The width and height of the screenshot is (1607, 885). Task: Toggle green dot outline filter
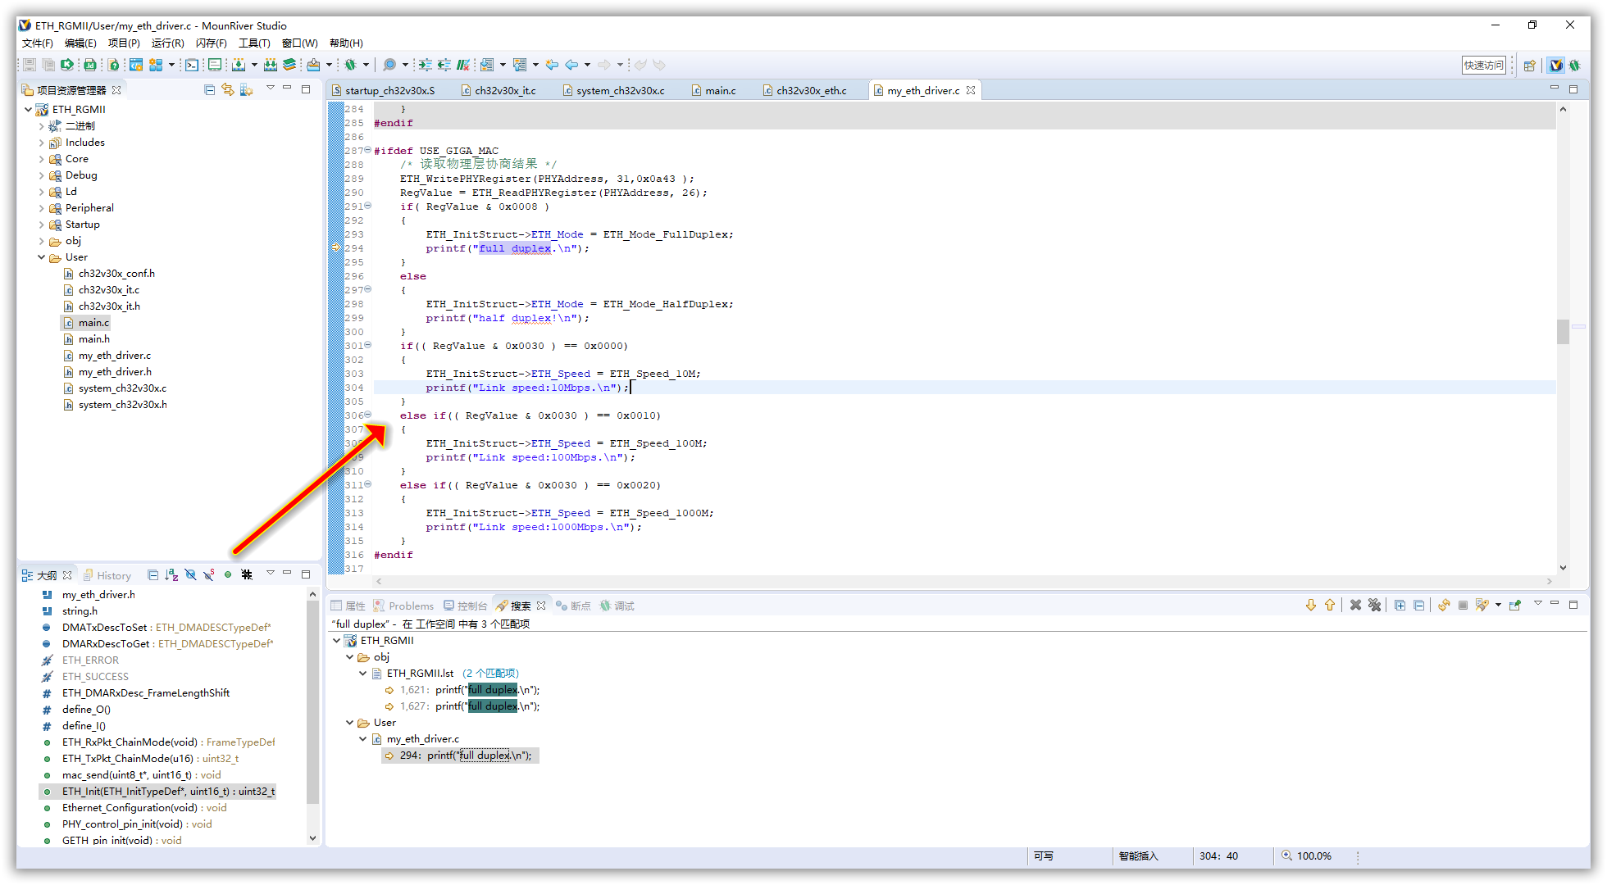pyautogui.click(x=228, y=575)
